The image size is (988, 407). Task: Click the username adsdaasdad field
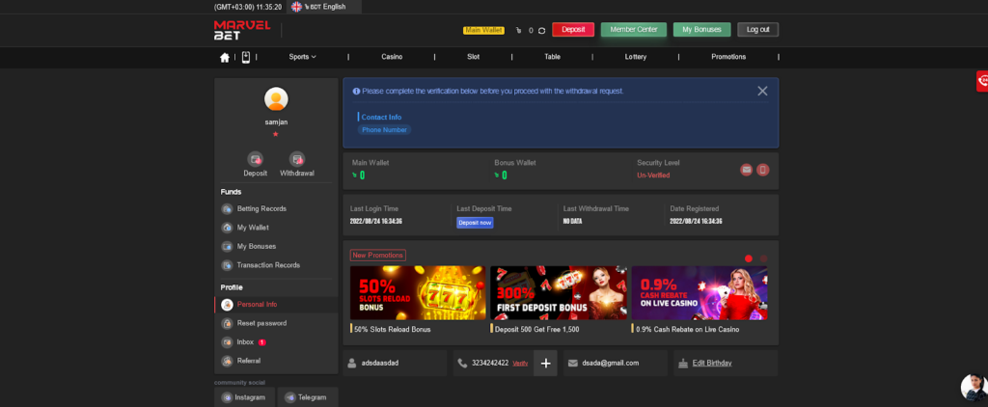(x=395, y=364)
